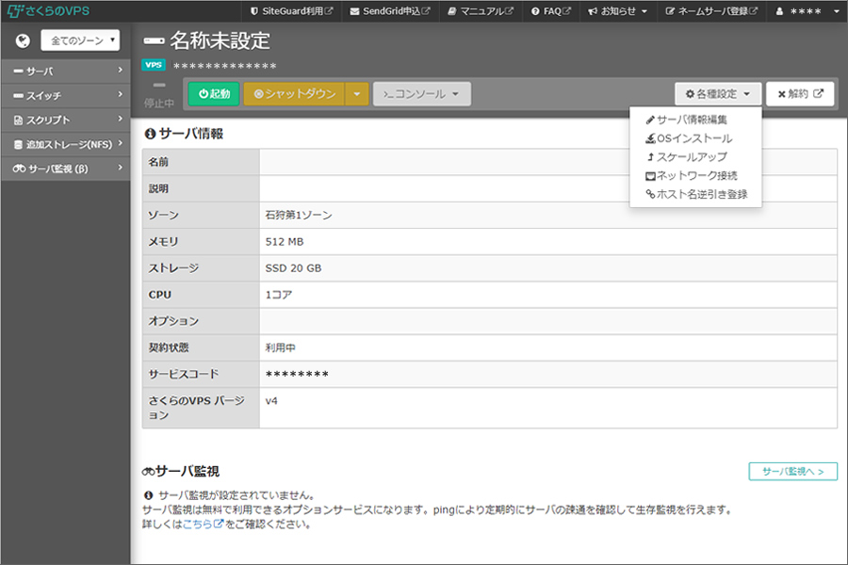
Task: Click the 解約 cancel contract button
Action: click(800, 94)
